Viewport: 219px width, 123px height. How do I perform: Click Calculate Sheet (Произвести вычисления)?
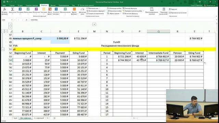[x=178, y=13]
